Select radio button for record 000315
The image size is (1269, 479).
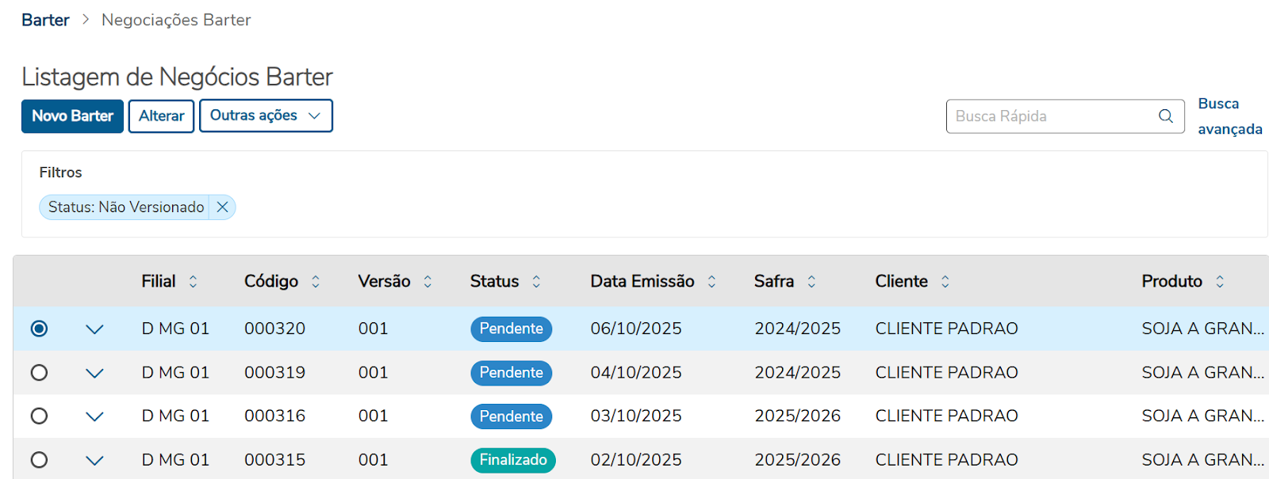click(39, 460)
